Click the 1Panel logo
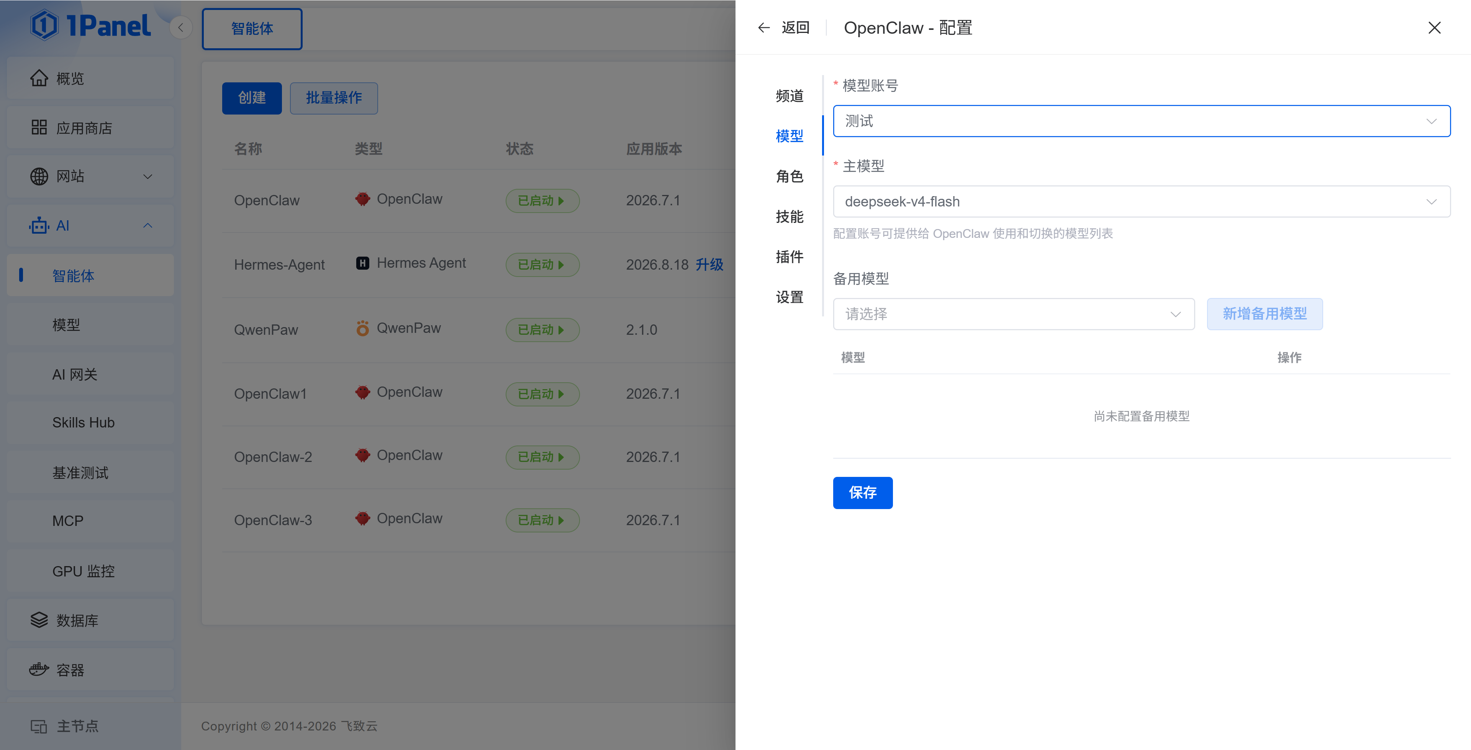Viewport: 1471px width, 750px height. (90, 26)
